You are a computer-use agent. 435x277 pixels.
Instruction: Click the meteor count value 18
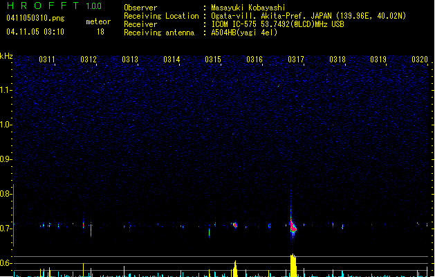point(100,32)
